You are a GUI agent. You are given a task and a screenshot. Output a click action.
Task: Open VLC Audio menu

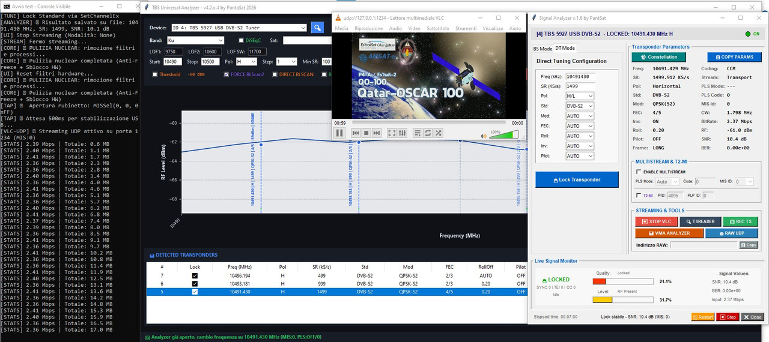(395, 28)
